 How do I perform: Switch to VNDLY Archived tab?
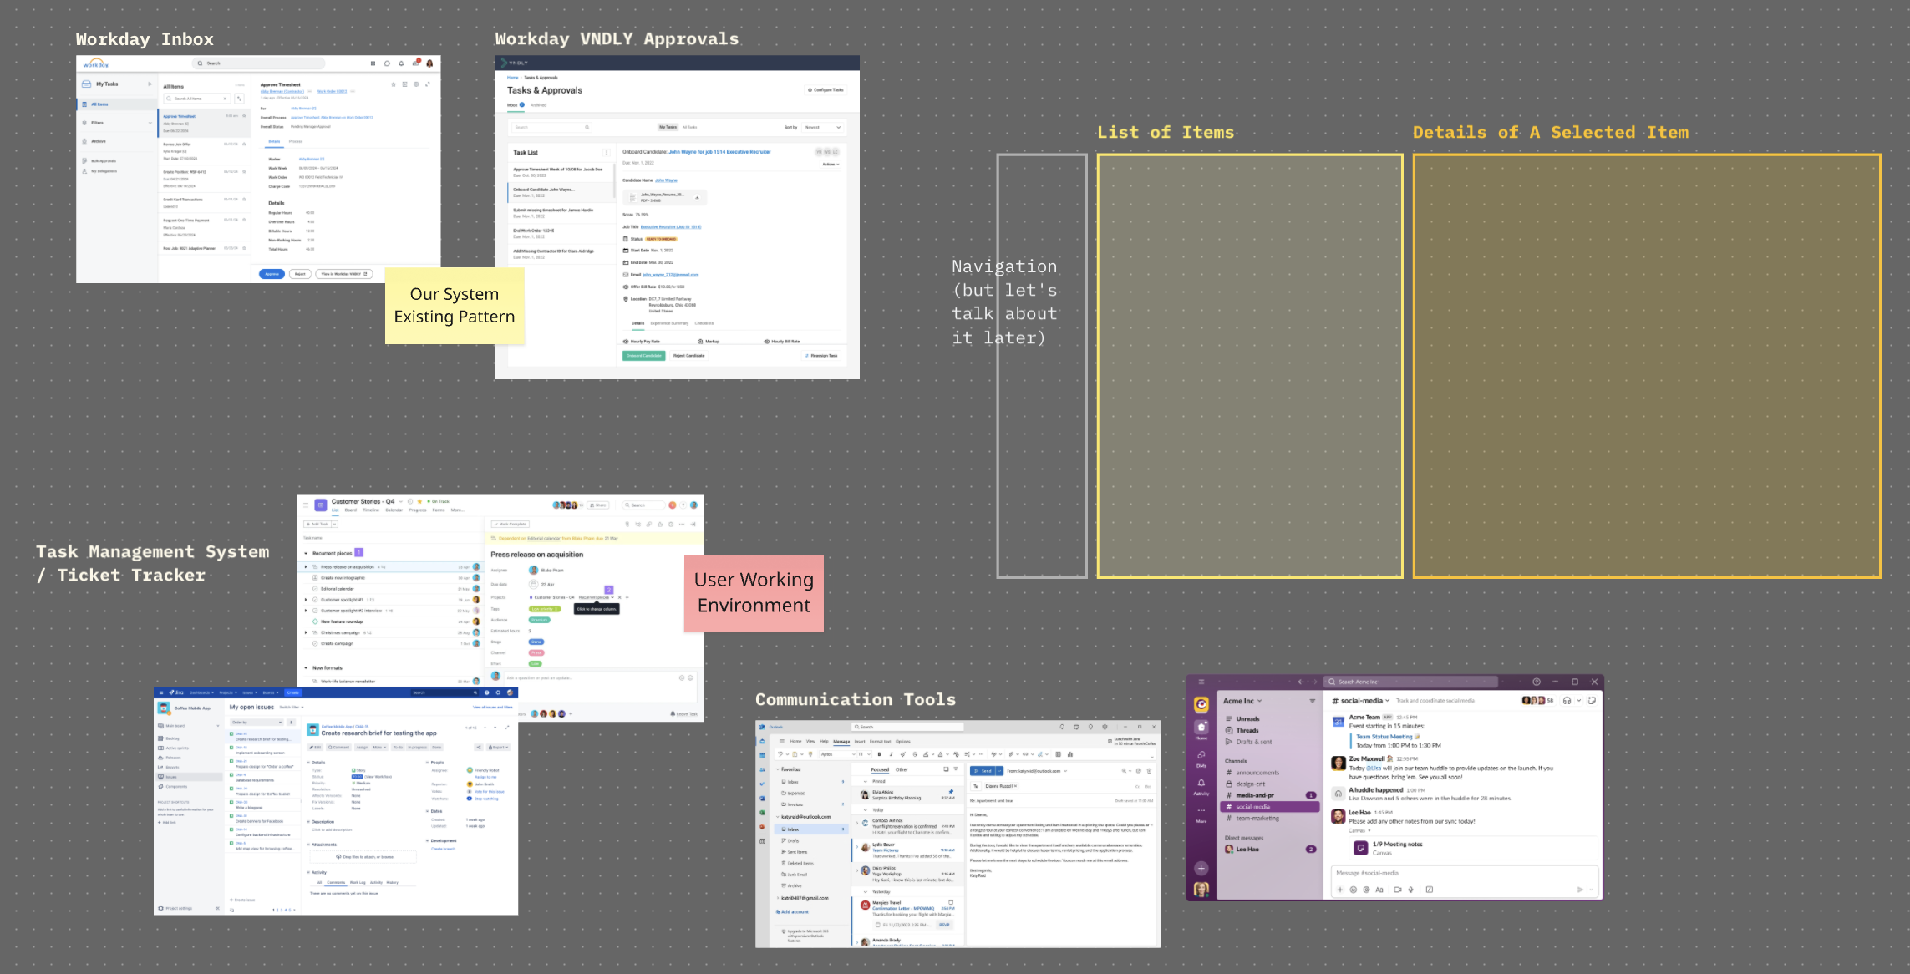(538, 105)
